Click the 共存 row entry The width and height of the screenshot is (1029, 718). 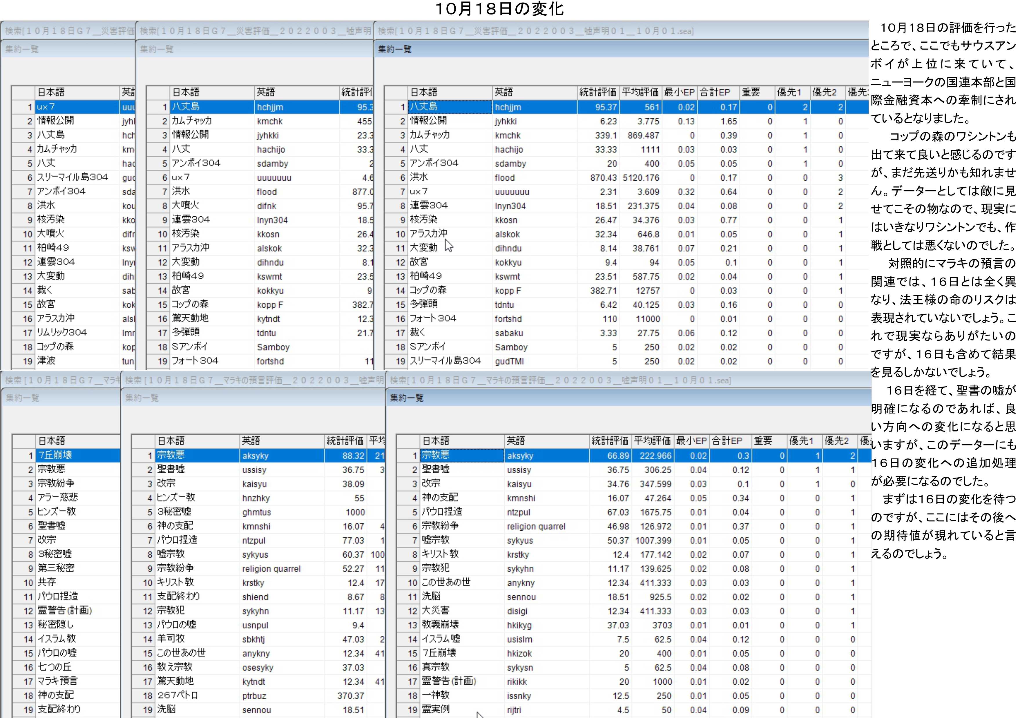tap(47, 582)
